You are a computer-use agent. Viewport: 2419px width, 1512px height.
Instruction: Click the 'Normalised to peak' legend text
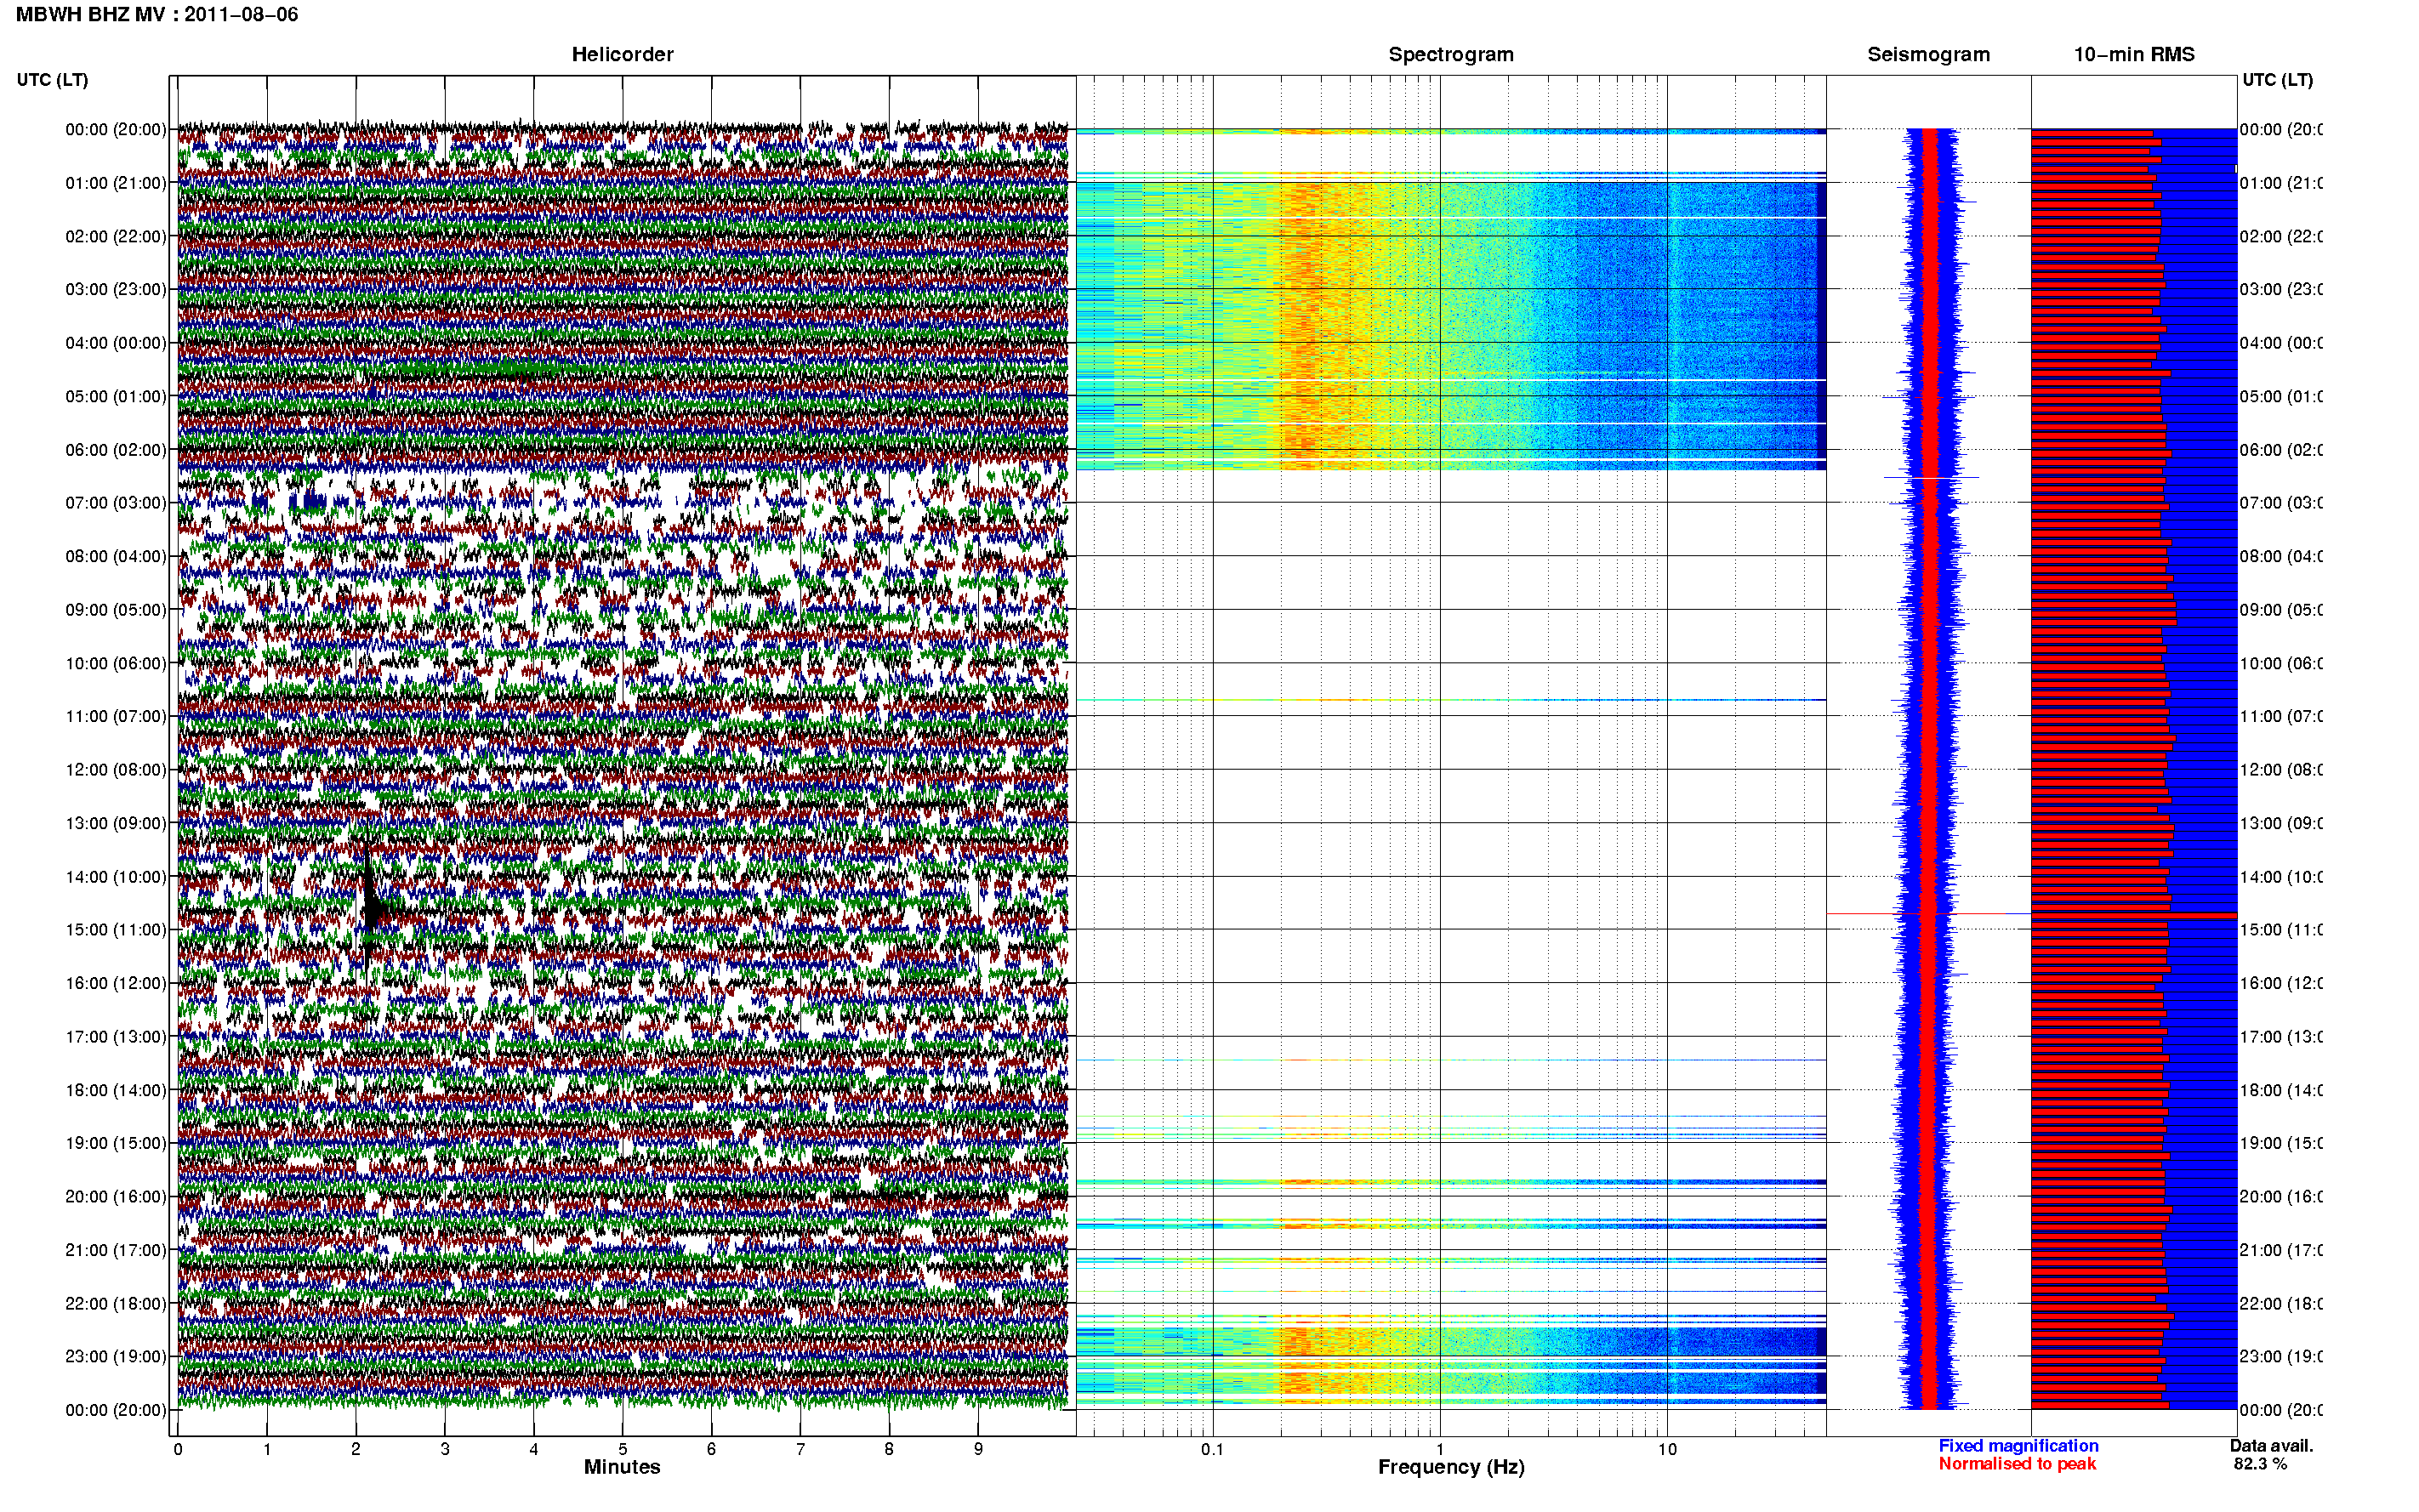click(2017, 1464)
